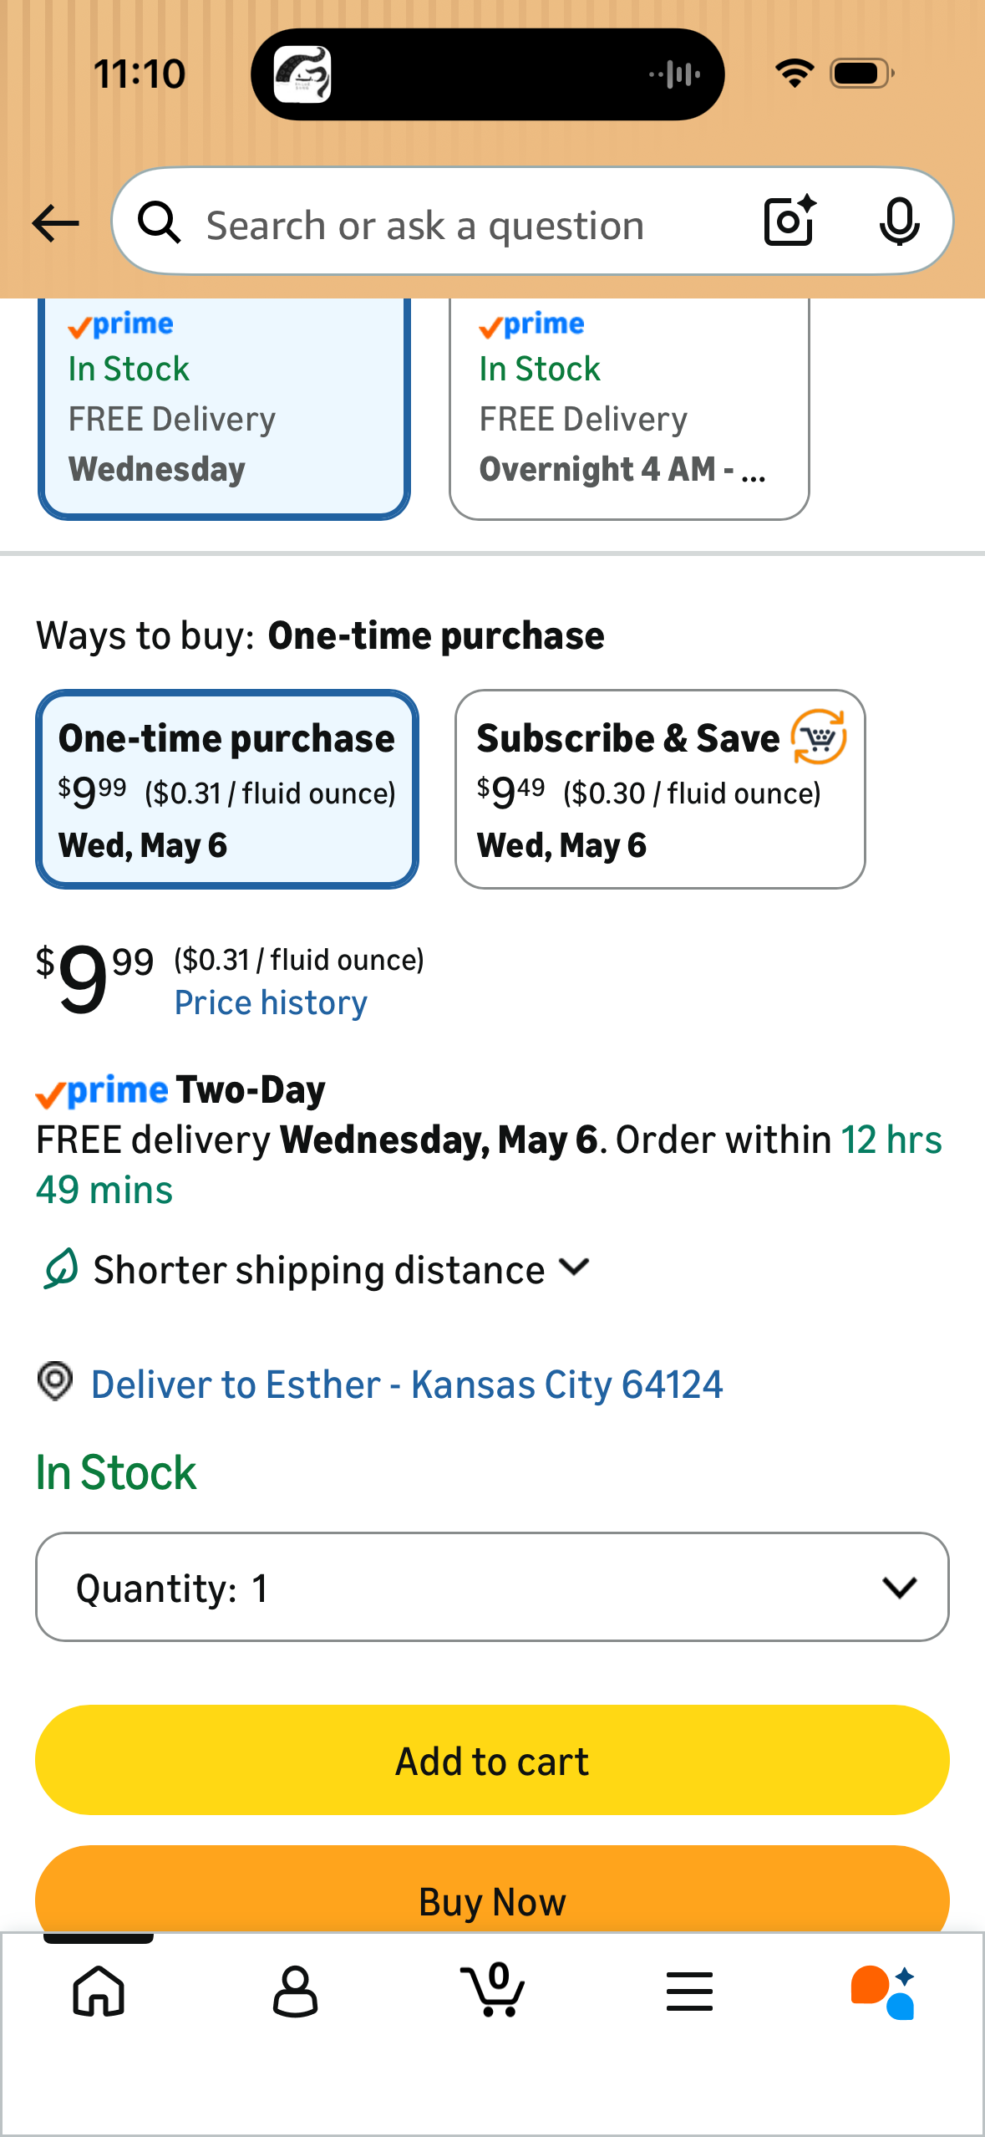Tap the Add to cart button
This screenshot has height=2137, width=985.
click(x=492, y=1761)
